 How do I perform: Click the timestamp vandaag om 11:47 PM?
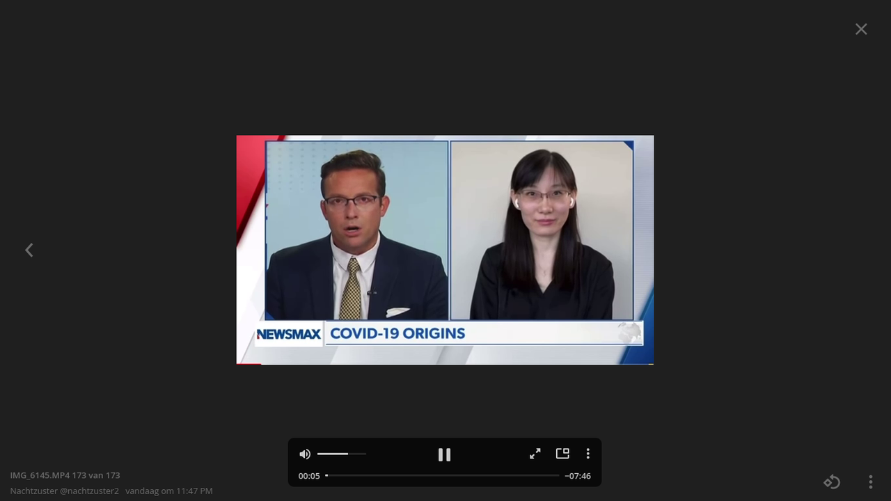tap(169, 491)
